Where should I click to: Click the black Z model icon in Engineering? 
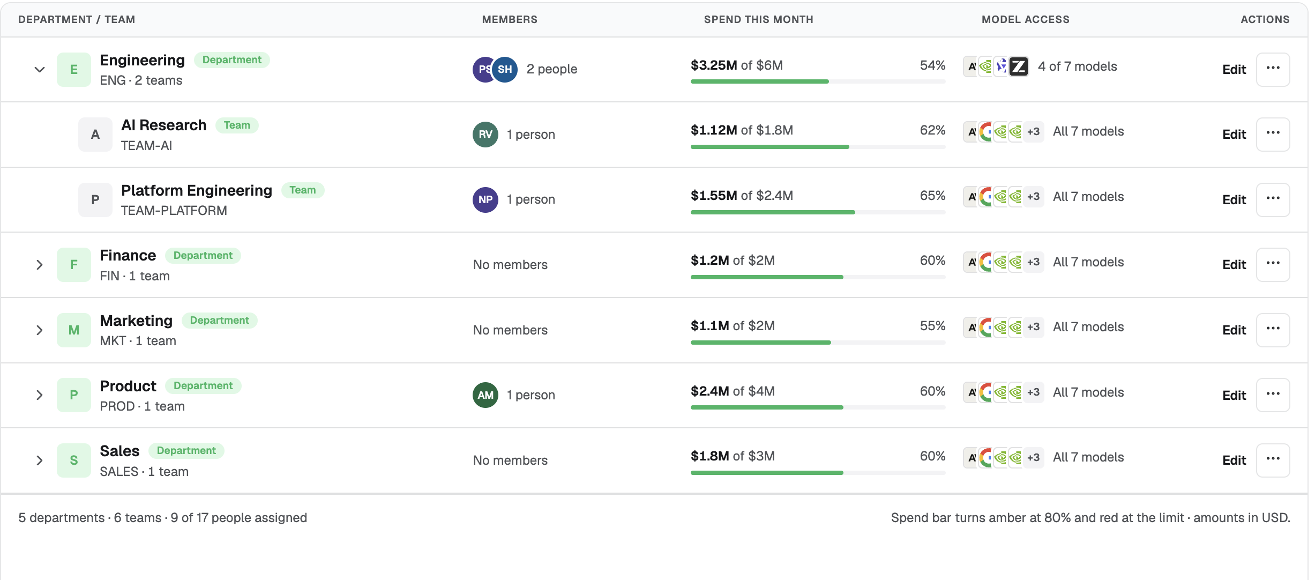tap(1019, 66)
